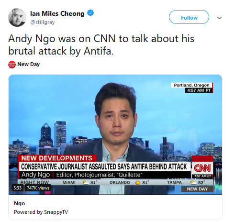The width and height of the screenshot is (234, 222).
Task: Click the Miami weather icon in ticker
Action: click(x=86, y=182)
